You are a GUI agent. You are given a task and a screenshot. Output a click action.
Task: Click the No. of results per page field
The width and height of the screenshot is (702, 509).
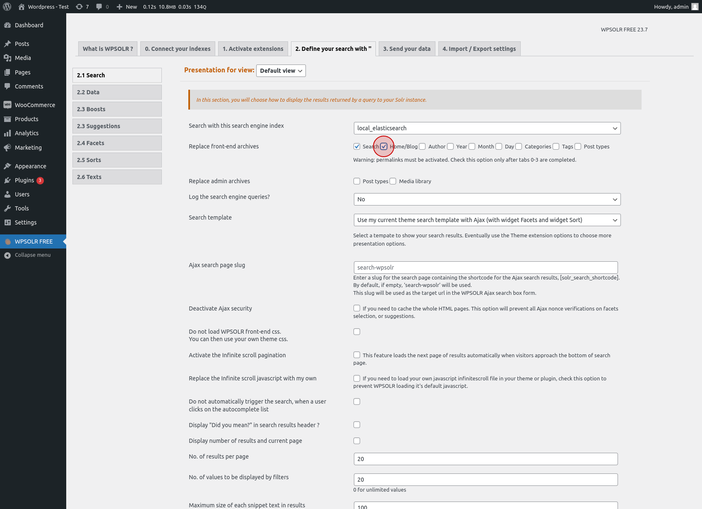point(486,459)
